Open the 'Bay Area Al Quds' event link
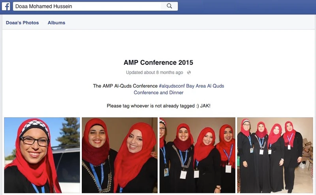 point(205,86)
